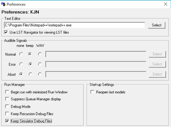Select none for Abort signal
Viewport: 171px width, 127px height.
[x=21, y=74]
